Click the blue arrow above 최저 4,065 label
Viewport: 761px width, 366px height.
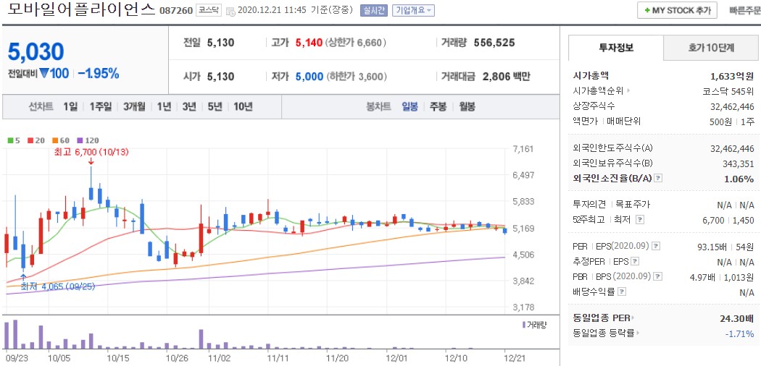click(x=23, y=277)
